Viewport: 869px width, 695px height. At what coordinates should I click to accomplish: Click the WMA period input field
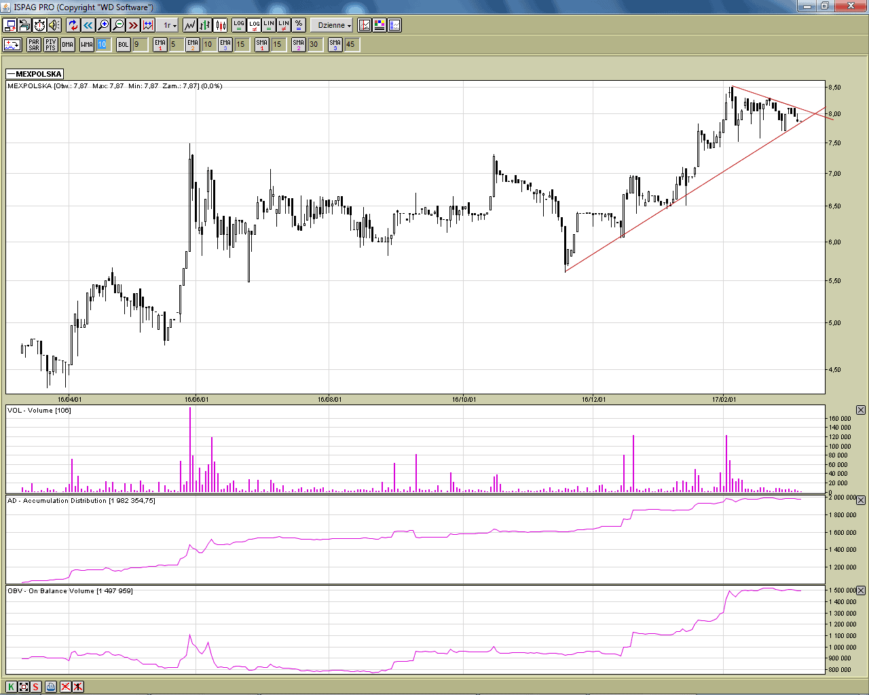(x=102, y=45)
